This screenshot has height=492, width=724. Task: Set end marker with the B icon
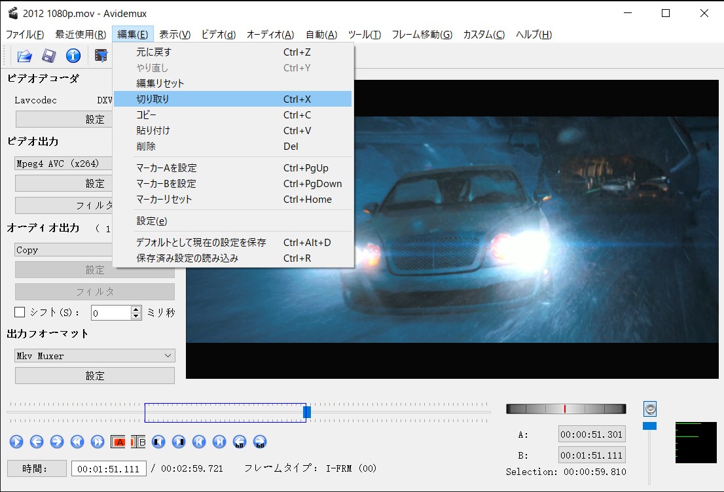(138, 442)
